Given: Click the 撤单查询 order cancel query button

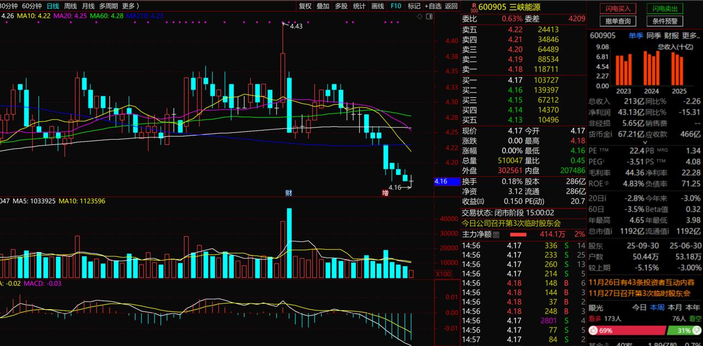Looking at the screenshot, I should 618,21.
